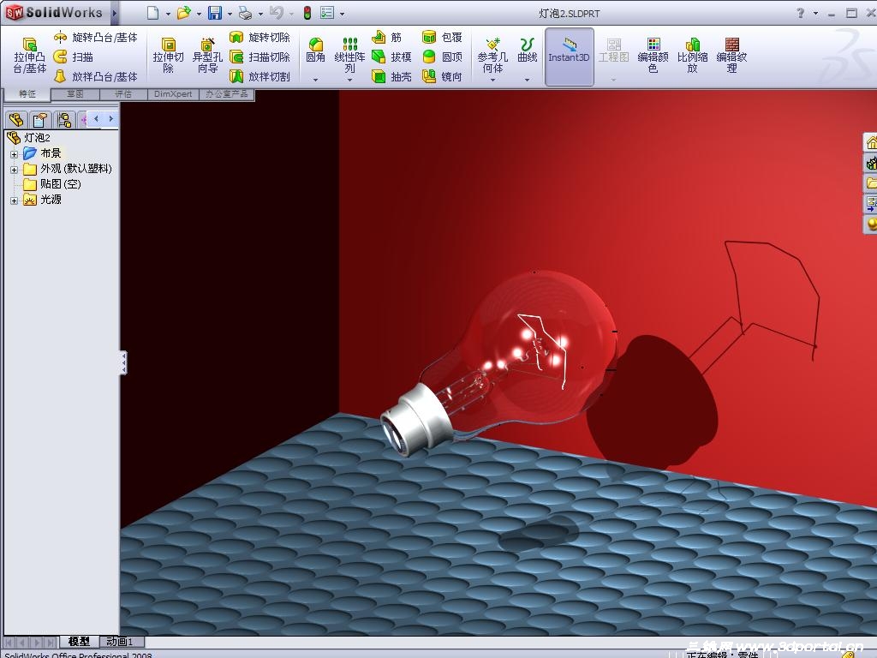Choose the 抽壳 shell tool
Viewport: 877px width, 658px height.
[391, 76]
